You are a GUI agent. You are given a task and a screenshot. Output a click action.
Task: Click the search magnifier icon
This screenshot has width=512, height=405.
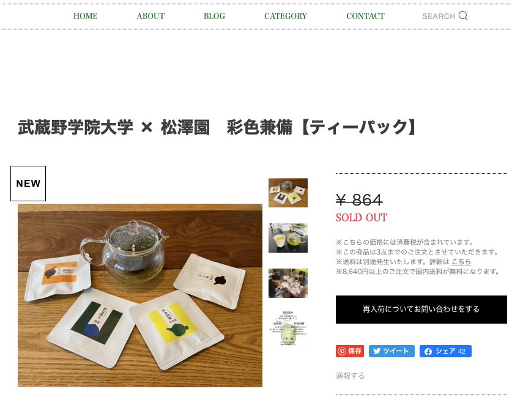pyautogui.click(x=463, y=16)
